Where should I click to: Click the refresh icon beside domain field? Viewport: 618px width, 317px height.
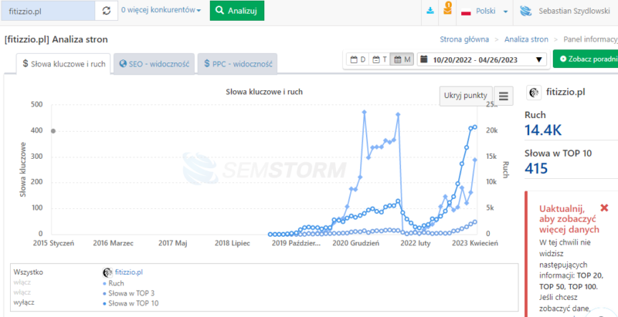click(x=106, y=12)
